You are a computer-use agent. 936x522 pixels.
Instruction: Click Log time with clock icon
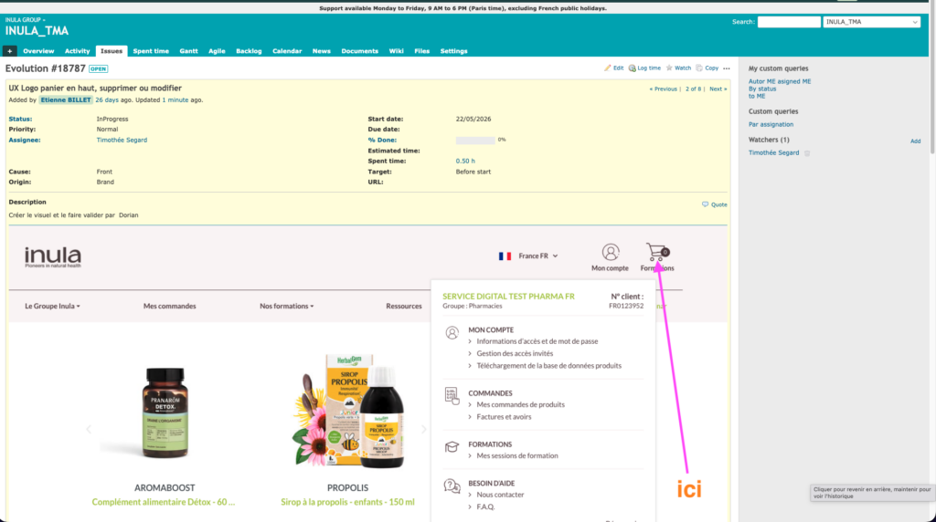pos(644,68)
